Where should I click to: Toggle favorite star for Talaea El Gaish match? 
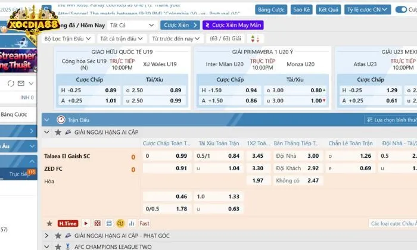tap(49, 223)
